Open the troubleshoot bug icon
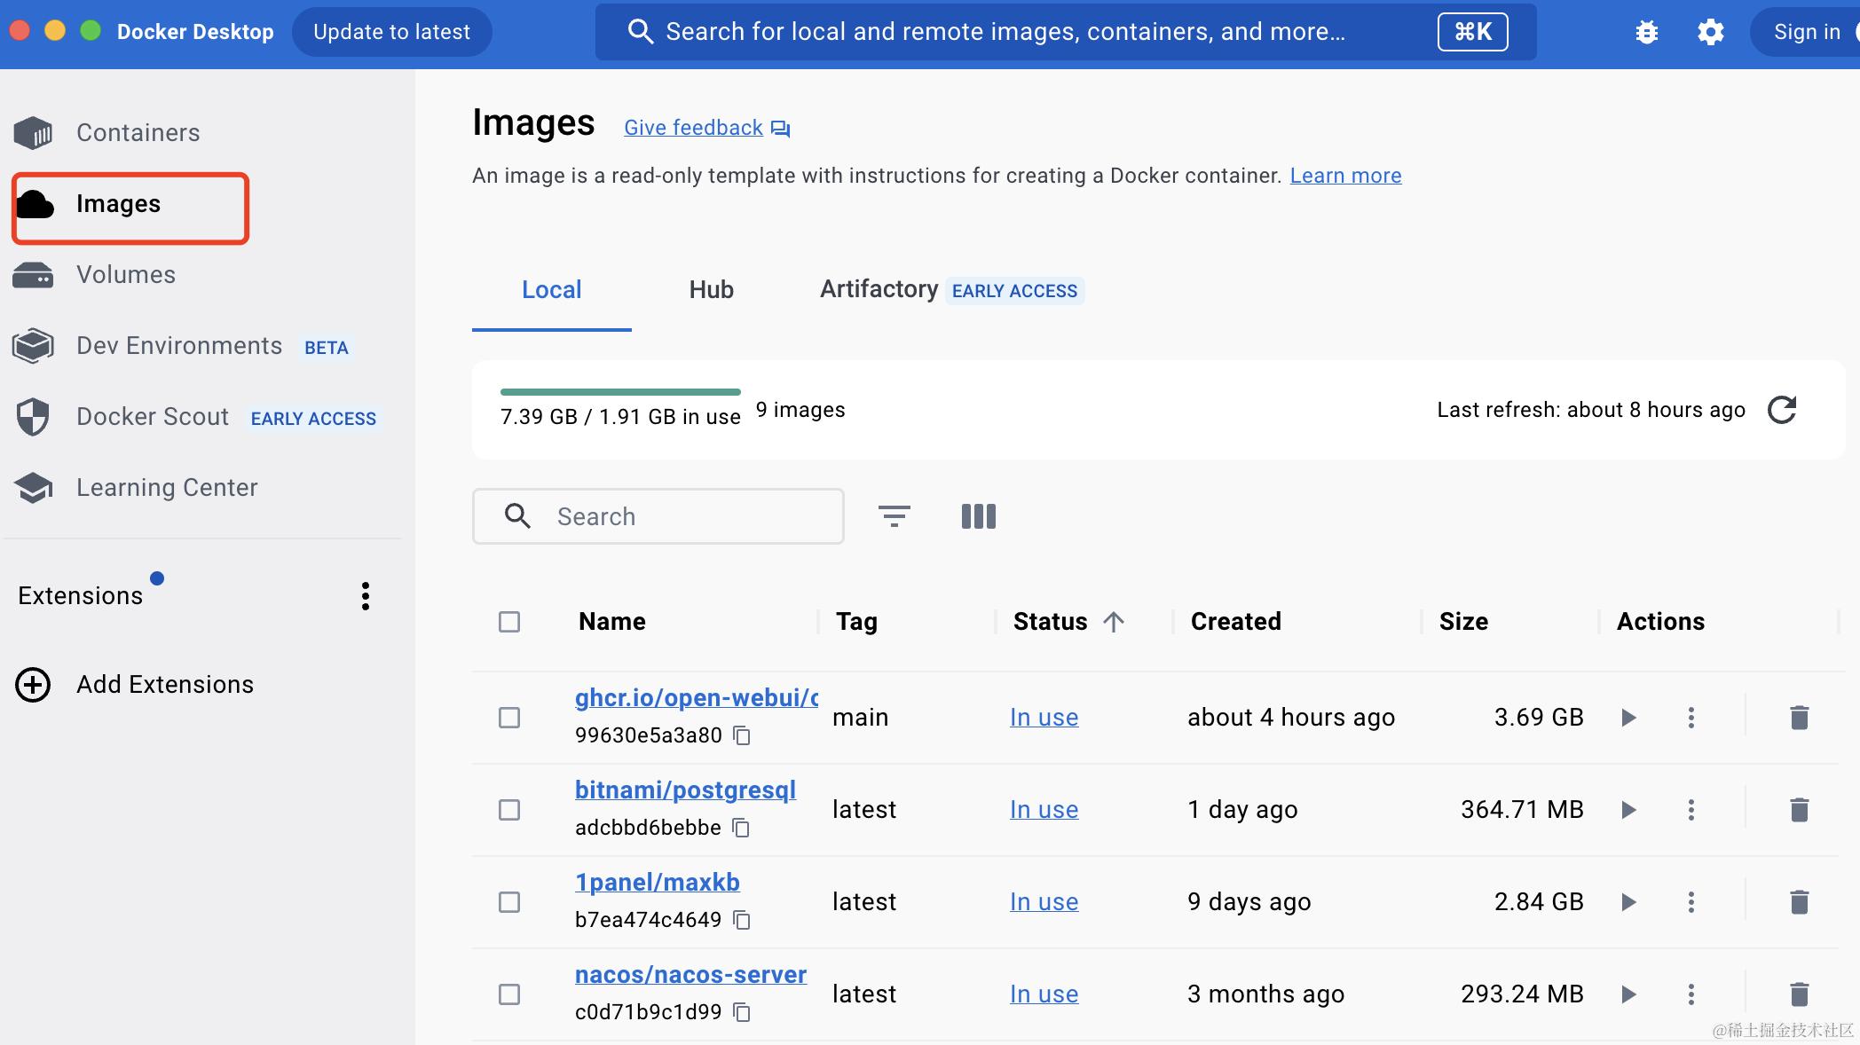The width and height of the screenshot is (1860, 1045). pyautogui.click(x=1647, y=33)
